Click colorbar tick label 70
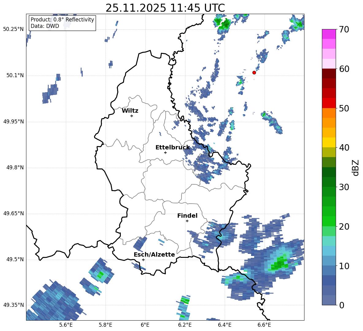This screenshot has width=363, height=331. [344, 29]
